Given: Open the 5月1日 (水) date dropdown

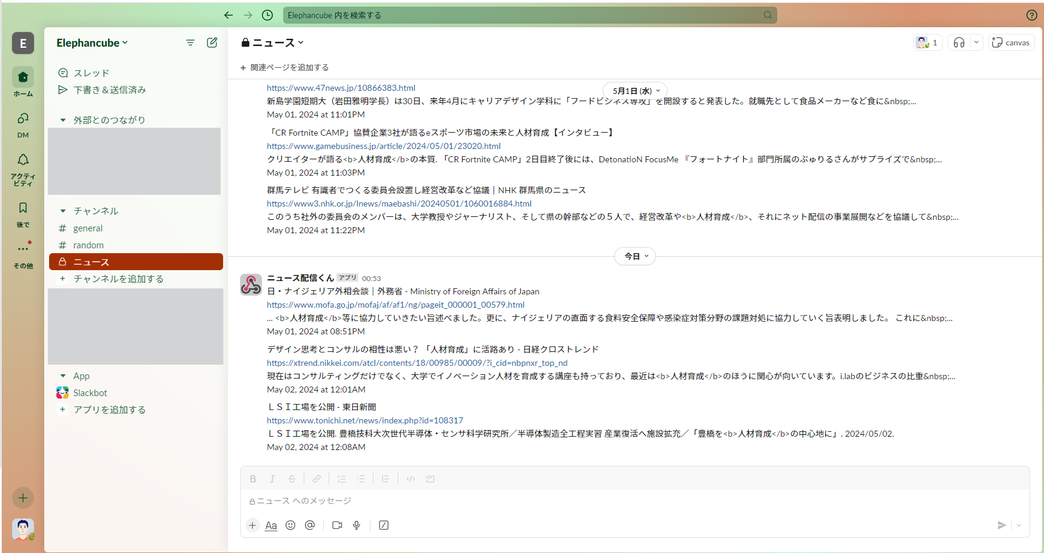Looking at the screenshot, I should (x=635, y=91).
